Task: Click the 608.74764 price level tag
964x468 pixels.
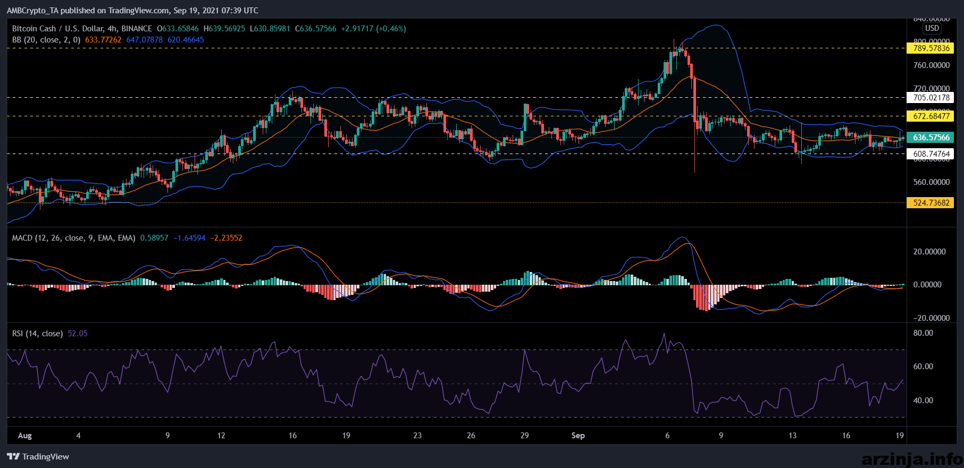Action: pos(931,154)
